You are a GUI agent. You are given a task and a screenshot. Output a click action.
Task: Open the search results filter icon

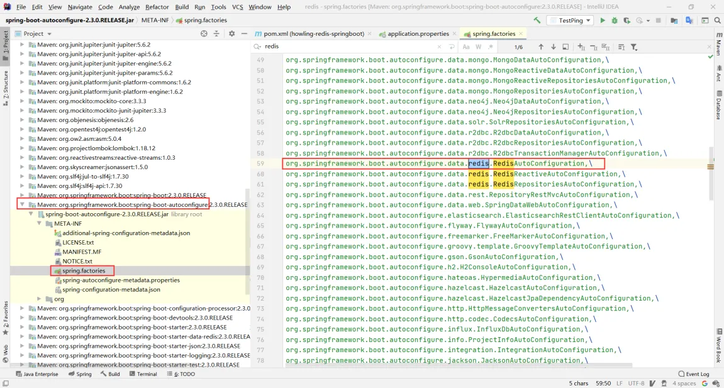point(634,47)
